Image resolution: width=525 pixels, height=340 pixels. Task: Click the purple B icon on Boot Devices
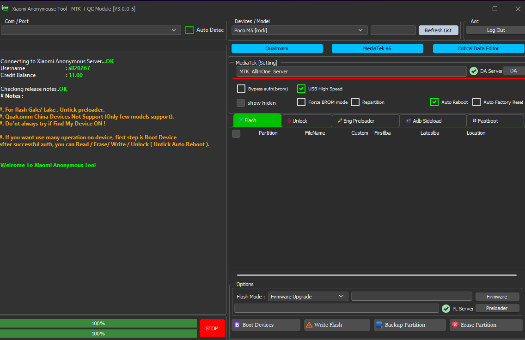237,325
